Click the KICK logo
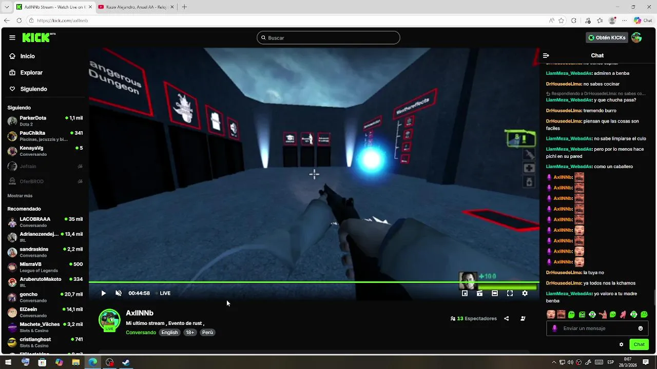 pos(38,37)
